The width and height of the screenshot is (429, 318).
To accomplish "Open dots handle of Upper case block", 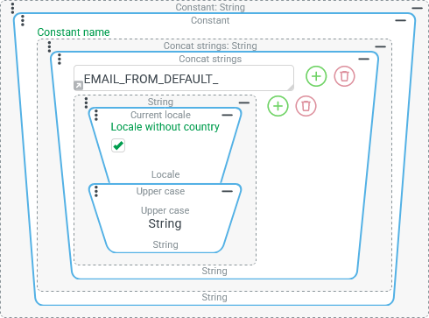I will (x=96, y=192).
